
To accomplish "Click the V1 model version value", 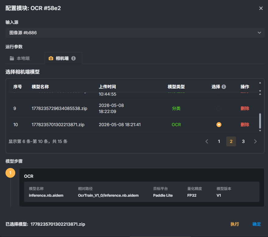I will pyautogui.click(x=219, y=195).
